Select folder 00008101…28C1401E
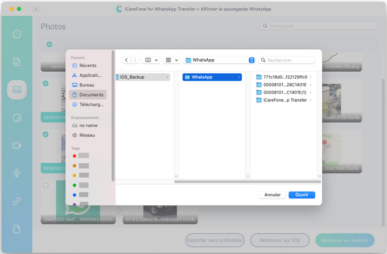 click(x=284, y=85)
